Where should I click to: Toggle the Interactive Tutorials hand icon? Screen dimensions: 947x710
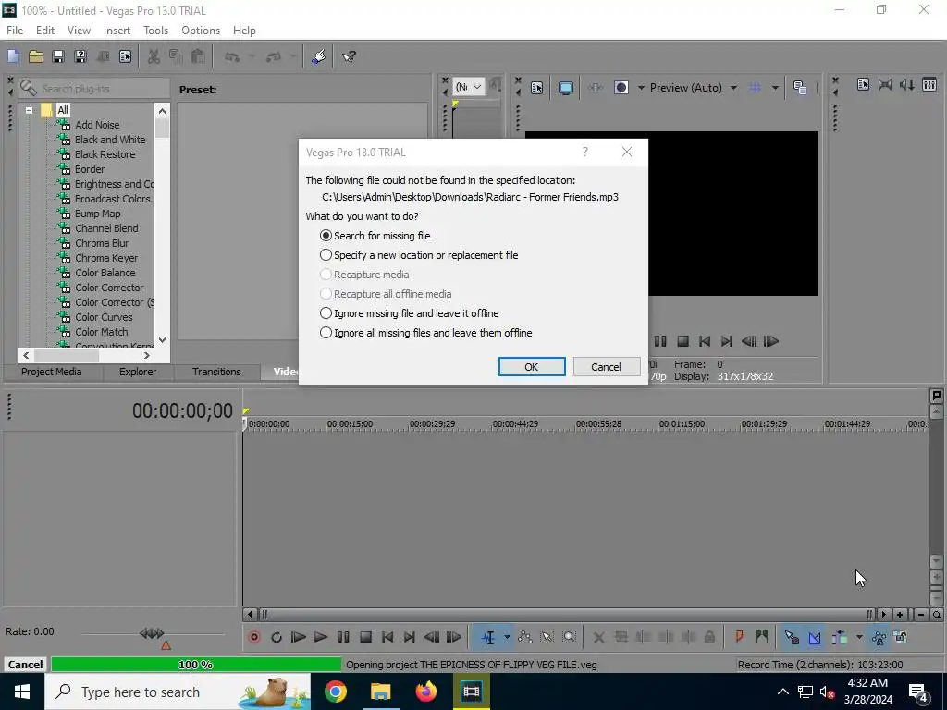tap(319, 56)
